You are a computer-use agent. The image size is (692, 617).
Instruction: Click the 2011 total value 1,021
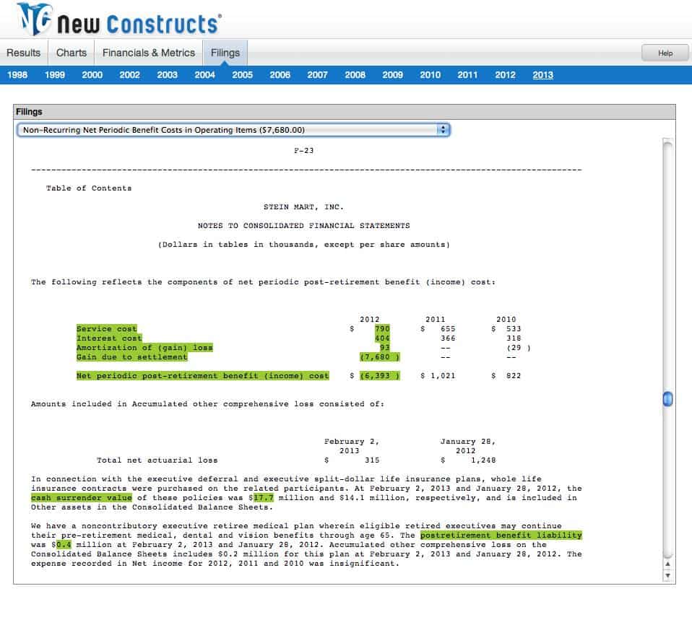click(x=443, y=376)
